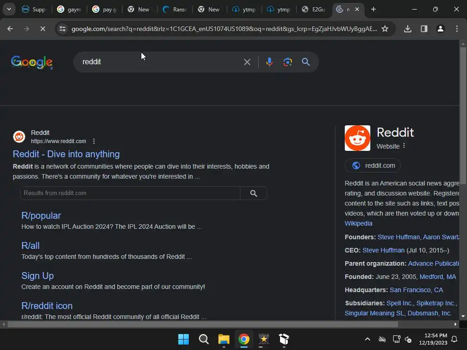Open the R/all sitelink
The width and height of the screenshot is (467, 350).
pyautogui.click(x=31, y=246)
